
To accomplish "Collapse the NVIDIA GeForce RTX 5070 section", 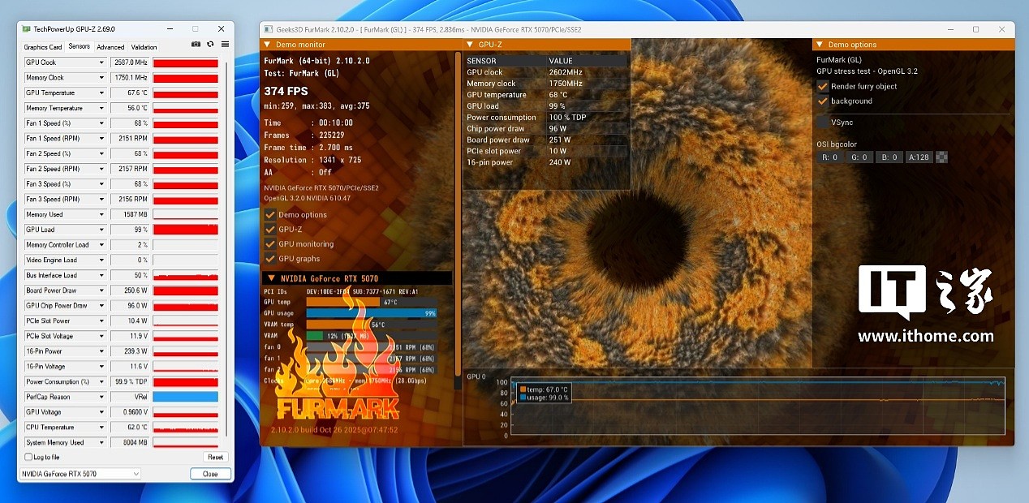I will pyautogui.click(x=272, y=278).
